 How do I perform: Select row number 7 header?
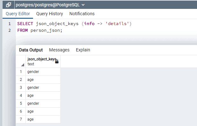(21, 119)
